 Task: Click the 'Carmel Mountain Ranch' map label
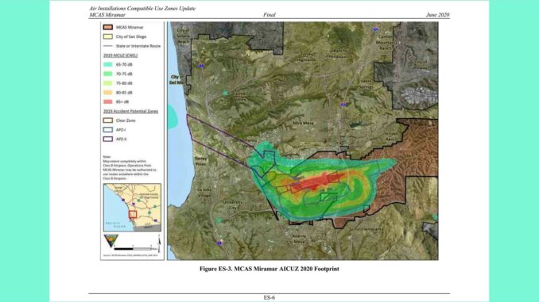pos(385,43)
